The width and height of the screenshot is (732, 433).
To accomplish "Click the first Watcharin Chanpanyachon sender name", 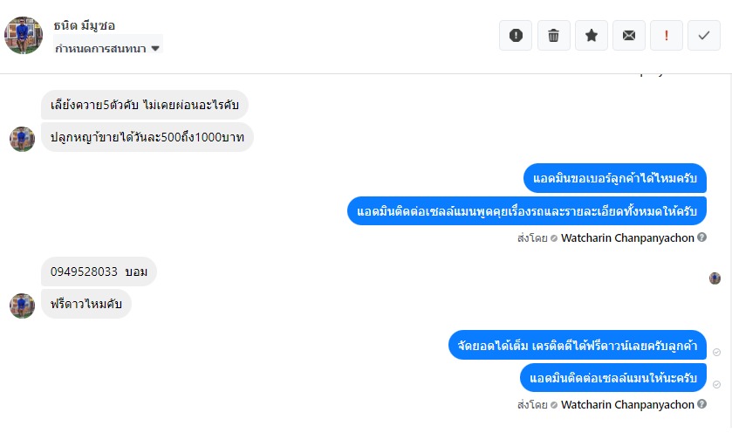I will [627, 237].
